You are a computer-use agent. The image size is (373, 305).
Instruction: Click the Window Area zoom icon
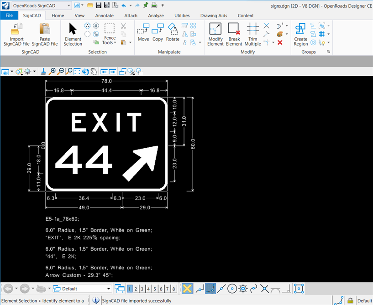[69, 71]
